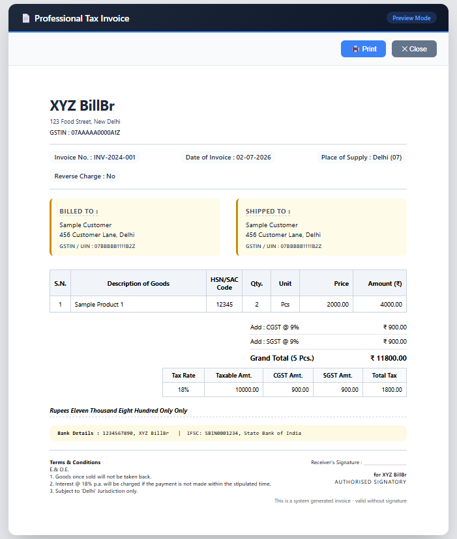Click the Receiver's Signature line
The height and width of the screenshot is (539, 457).
pos(359,463)
